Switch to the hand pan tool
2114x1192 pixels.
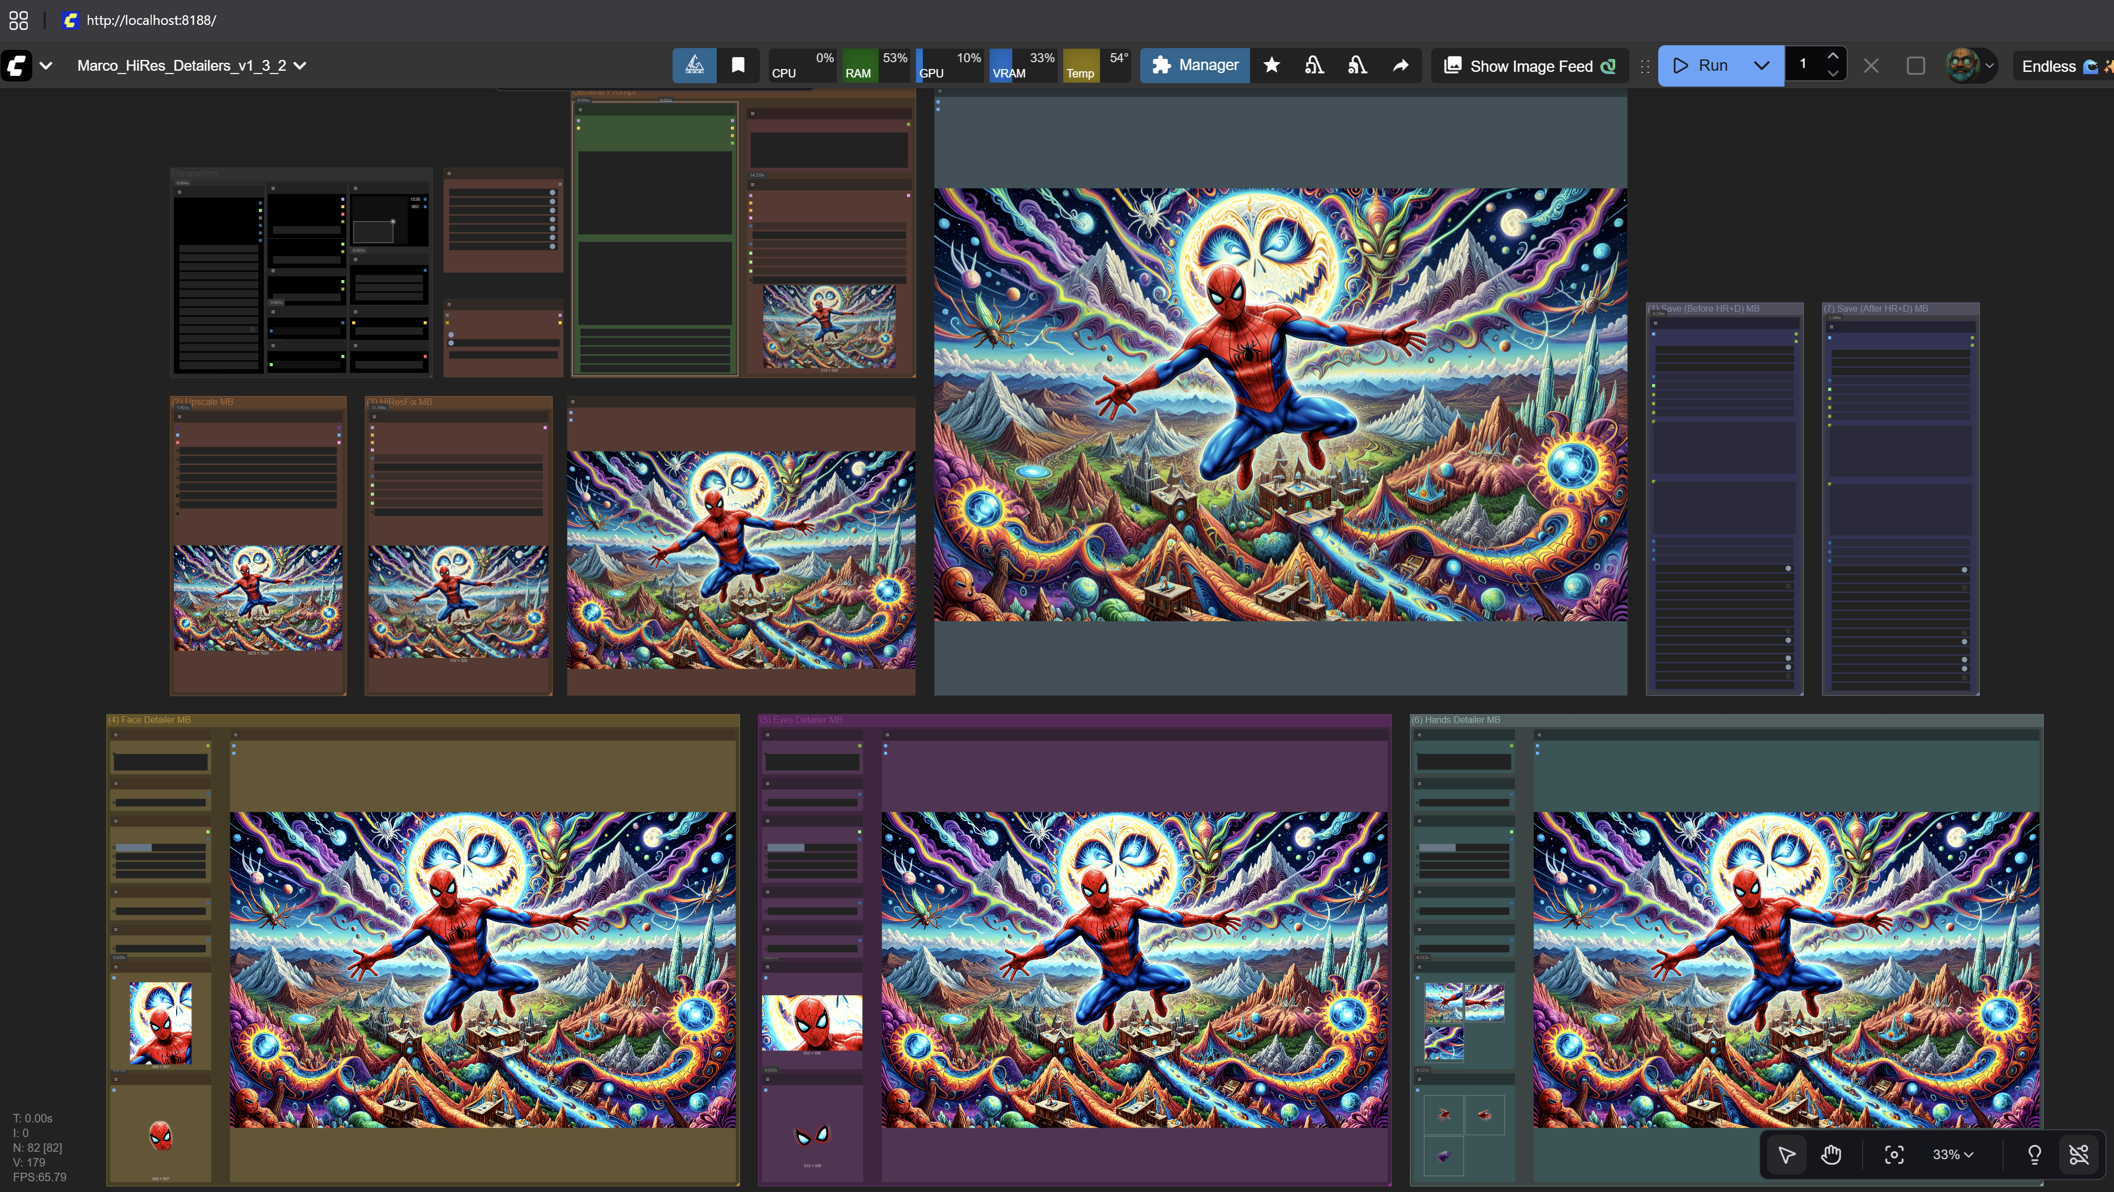click(x=1831, y=1154)
